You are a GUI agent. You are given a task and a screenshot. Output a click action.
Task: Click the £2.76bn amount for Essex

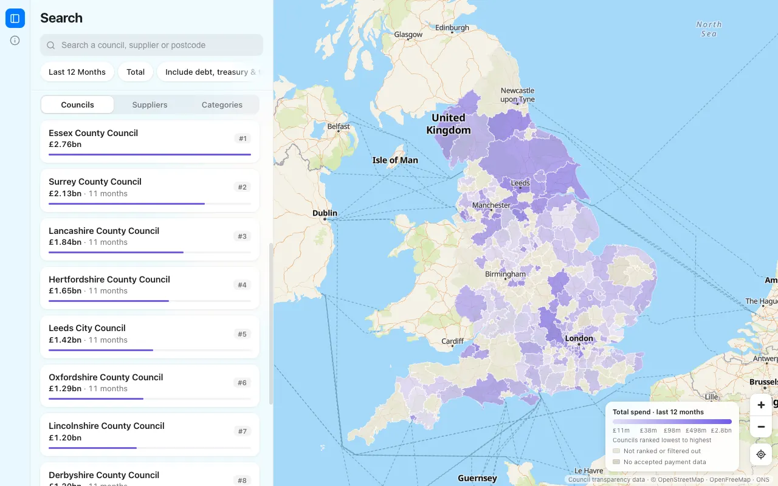pyautogui.click(x=65, y=145)
